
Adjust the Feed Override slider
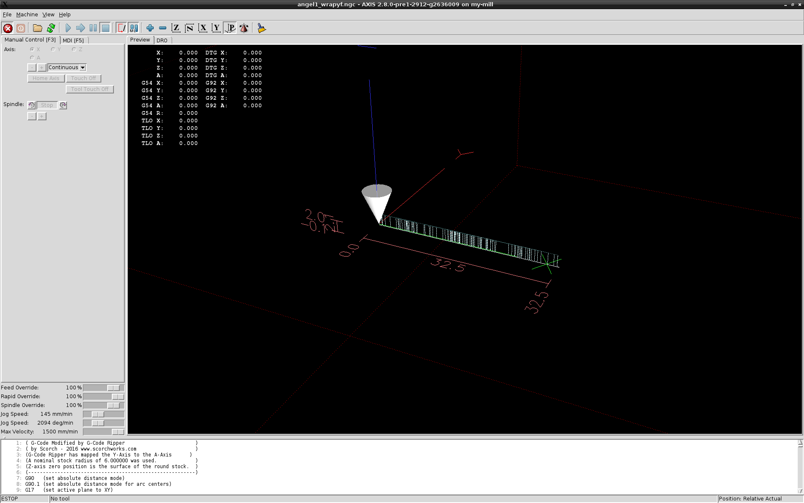(113, 388)
